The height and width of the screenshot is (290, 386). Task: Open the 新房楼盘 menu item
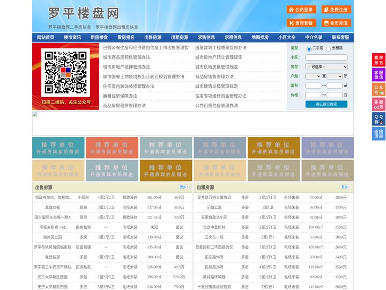tap(99, 38)
